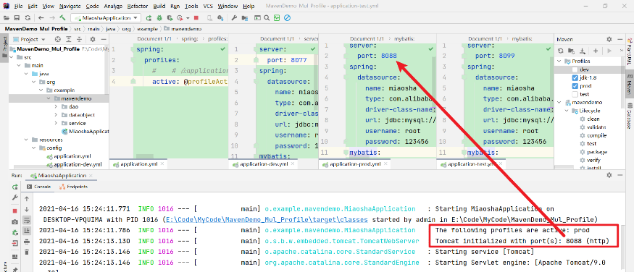The width and height of the screenshot is (634, 272).
Task: Run the Maven clean lifecycle goal
Action: [593, 119]
